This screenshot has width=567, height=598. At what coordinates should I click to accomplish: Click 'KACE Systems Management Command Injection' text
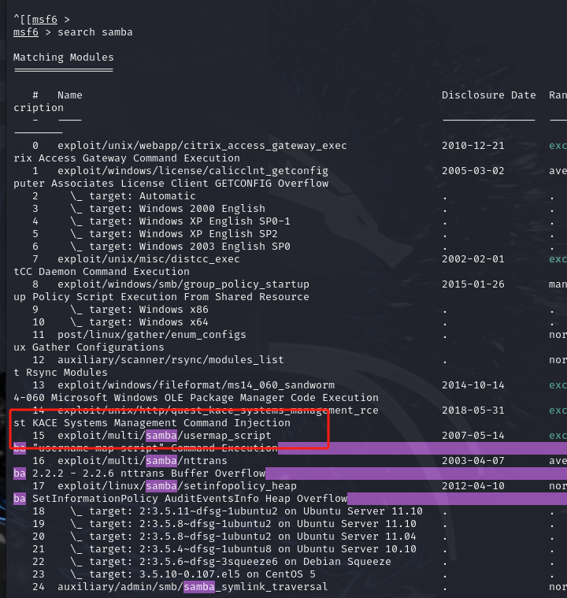pos(161,422)
